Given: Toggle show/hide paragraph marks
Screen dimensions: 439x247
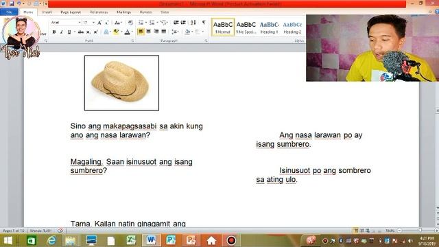Looking at the screenshot, I should click(x=204, y=23).
